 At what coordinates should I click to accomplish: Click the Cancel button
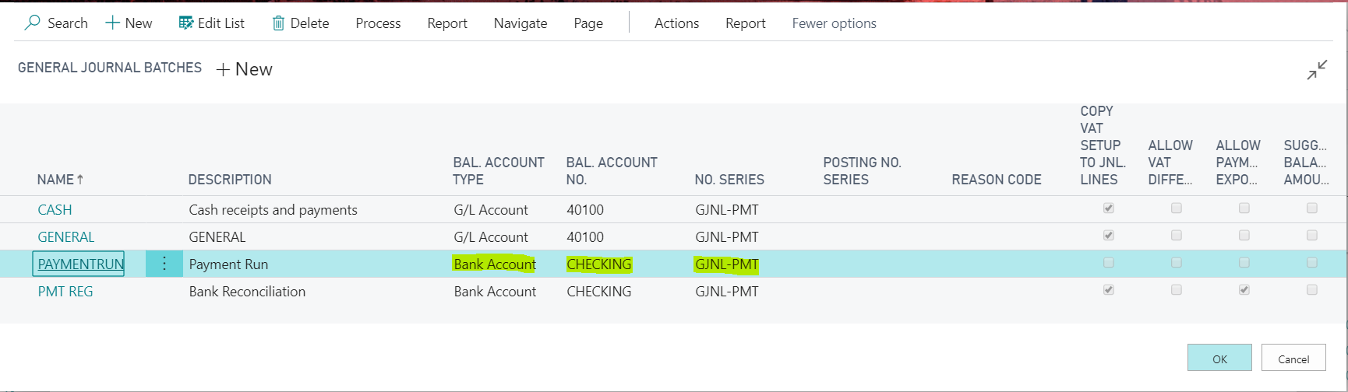[x=1293, y=359]
